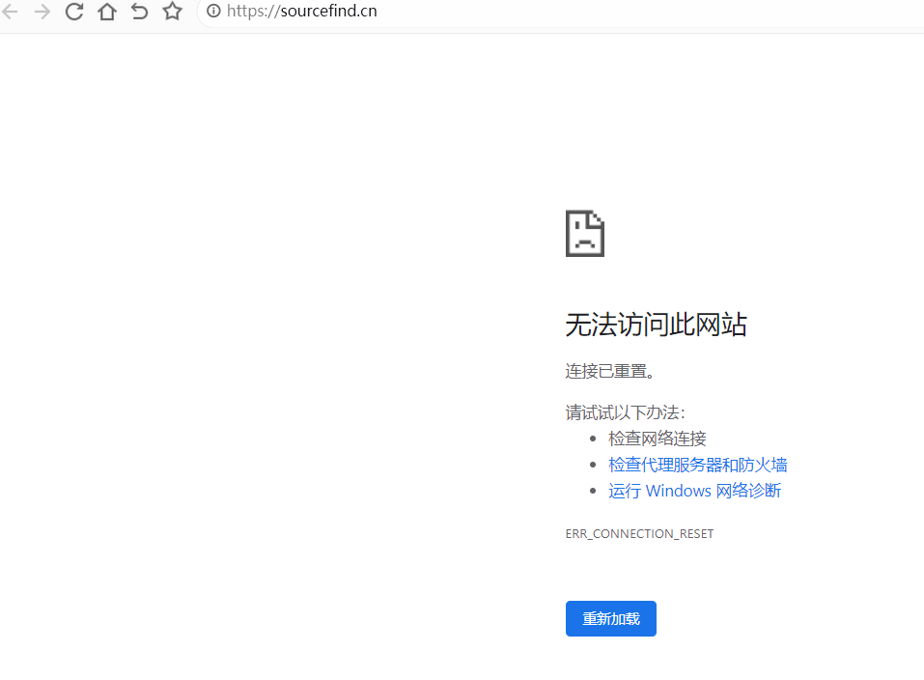Image resolution: width=924 pixels, height=680 pixels.
Task: Click the 无法访问此网站 heading
Action: (657, 325)
